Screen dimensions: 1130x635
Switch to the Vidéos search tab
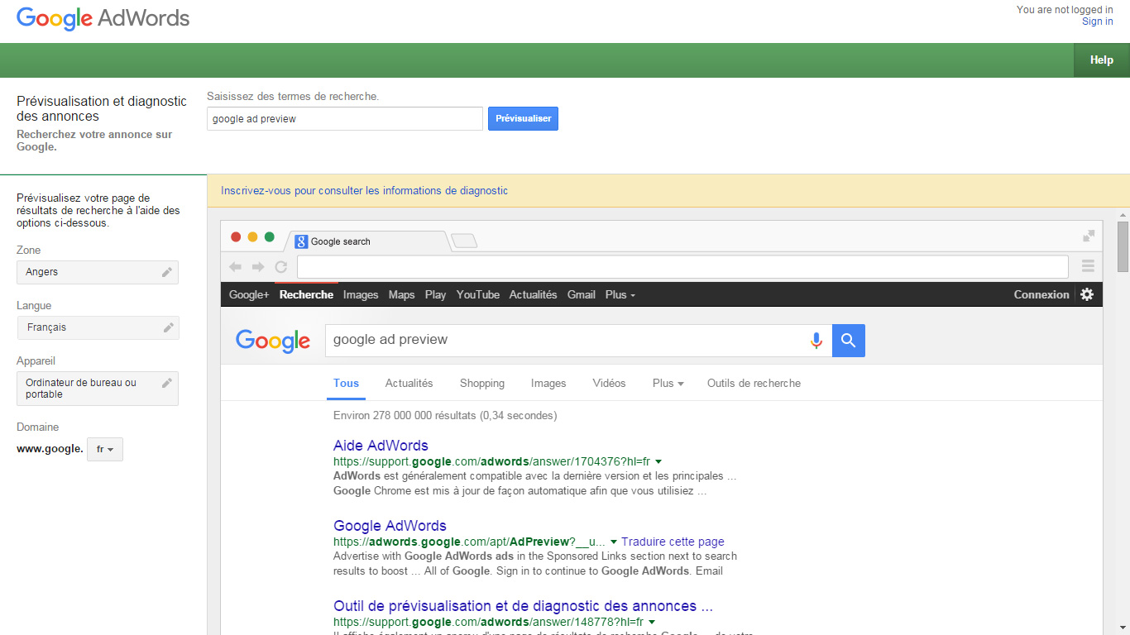610,384
